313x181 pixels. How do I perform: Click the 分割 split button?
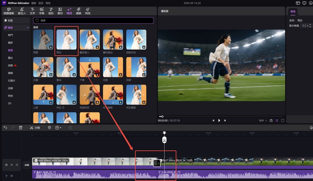click(35, 128)
